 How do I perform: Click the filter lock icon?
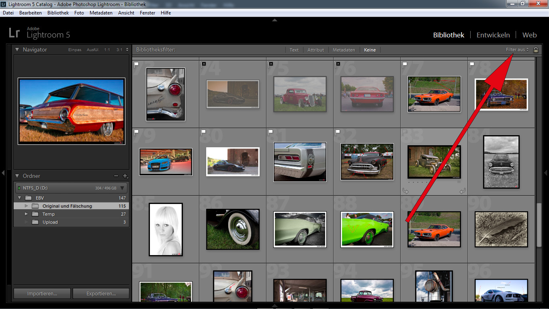coord(535,50)
